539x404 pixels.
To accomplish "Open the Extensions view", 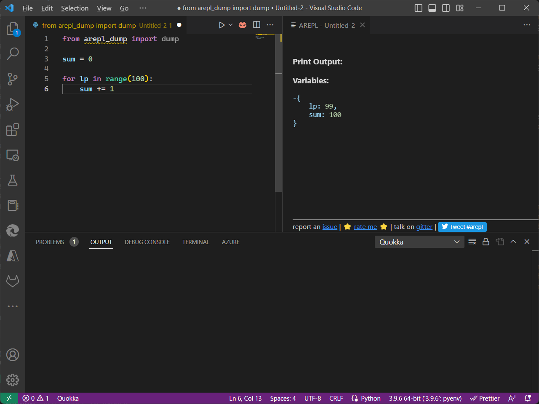I will point(13,130).
